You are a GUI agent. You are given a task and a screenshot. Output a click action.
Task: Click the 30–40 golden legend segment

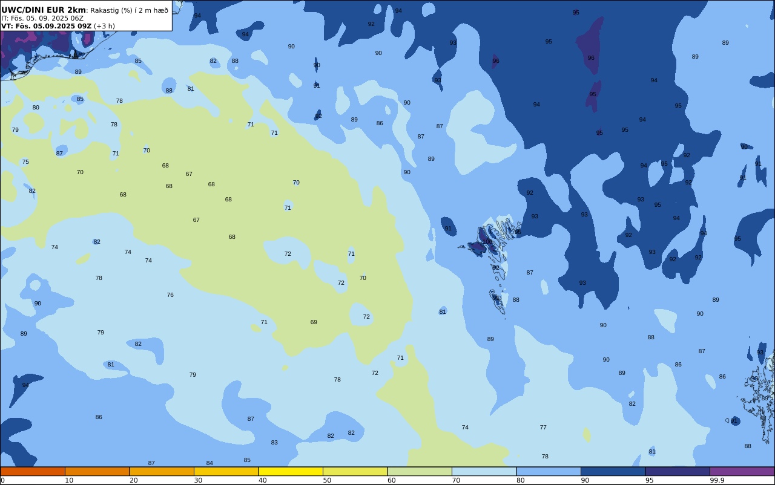(226, 471)
